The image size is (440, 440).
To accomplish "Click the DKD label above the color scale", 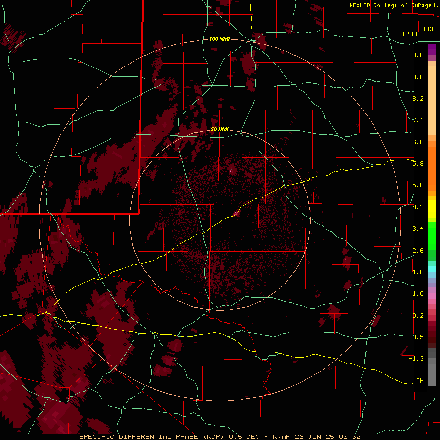I will (430, 29).
